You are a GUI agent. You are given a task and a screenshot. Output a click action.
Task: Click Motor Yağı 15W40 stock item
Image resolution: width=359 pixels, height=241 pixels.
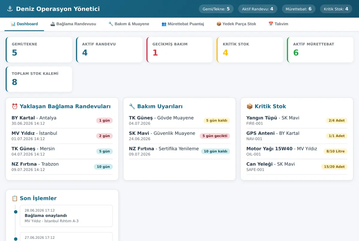pyautogui.click(x=297, y=151)
